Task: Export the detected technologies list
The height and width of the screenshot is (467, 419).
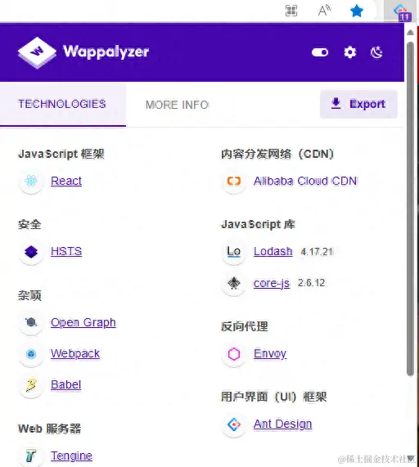Action: [x=358, y=104]
